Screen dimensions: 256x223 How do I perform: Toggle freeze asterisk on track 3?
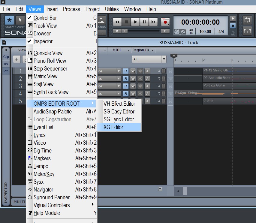click(140, 86)
